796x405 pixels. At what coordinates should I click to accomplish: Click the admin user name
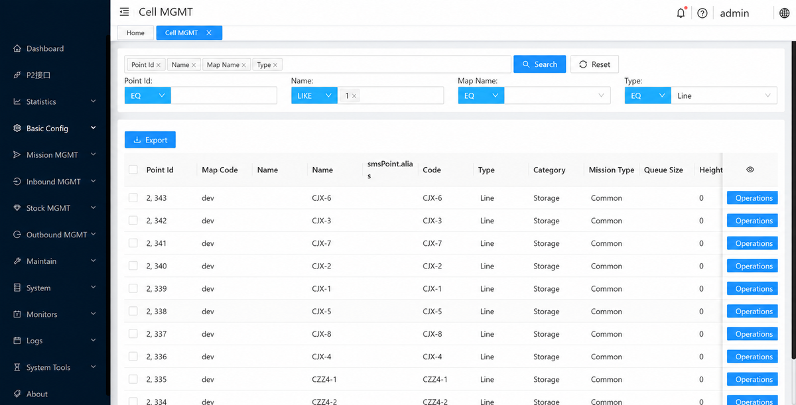734,13
